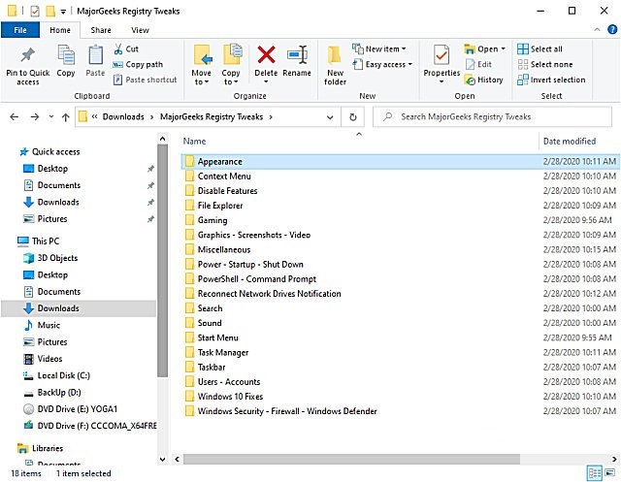Go back with the left arrow
621x482 pixels.
15,116
